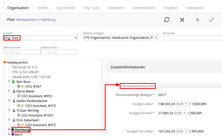Click the key icon beside CEO, #307
Image resolution: width=222 pixels, height=137 pixels.
pyautogui.click(x=22, y=86)
